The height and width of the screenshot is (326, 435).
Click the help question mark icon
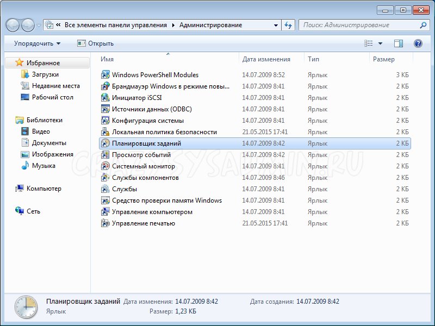[x=418, y=43]
